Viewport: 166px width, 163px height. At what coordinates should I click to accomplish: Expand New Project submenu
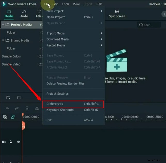tap(74, 11)
